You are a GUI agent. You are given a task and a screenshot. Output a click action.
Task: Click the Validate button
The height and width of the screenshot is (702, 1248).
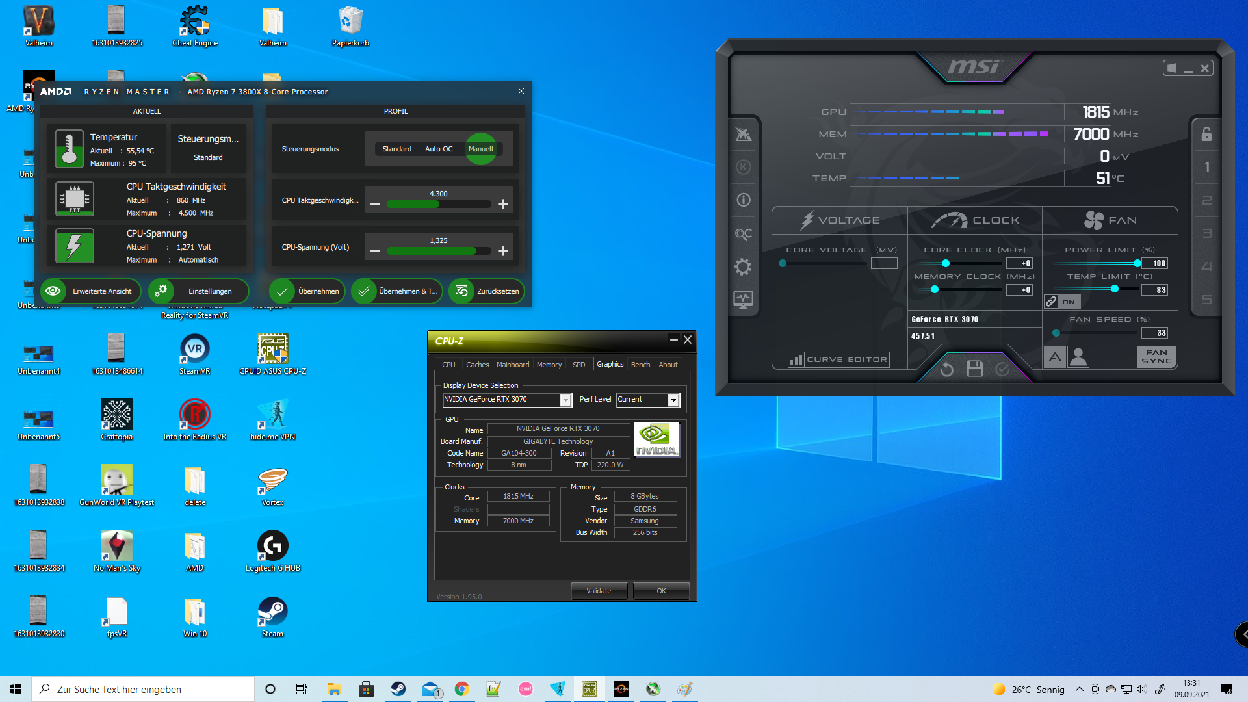(599, 591)
